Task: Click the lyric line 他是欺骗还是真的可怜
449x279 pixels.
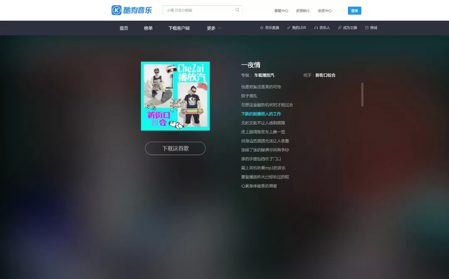Action: 261,87
